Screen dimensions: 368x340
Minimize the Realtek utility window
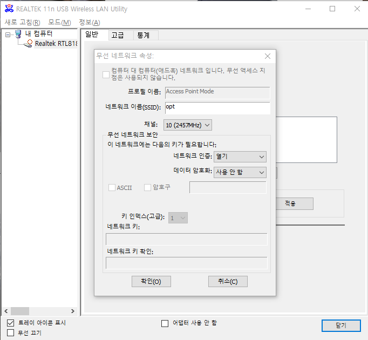pos(308,9)
